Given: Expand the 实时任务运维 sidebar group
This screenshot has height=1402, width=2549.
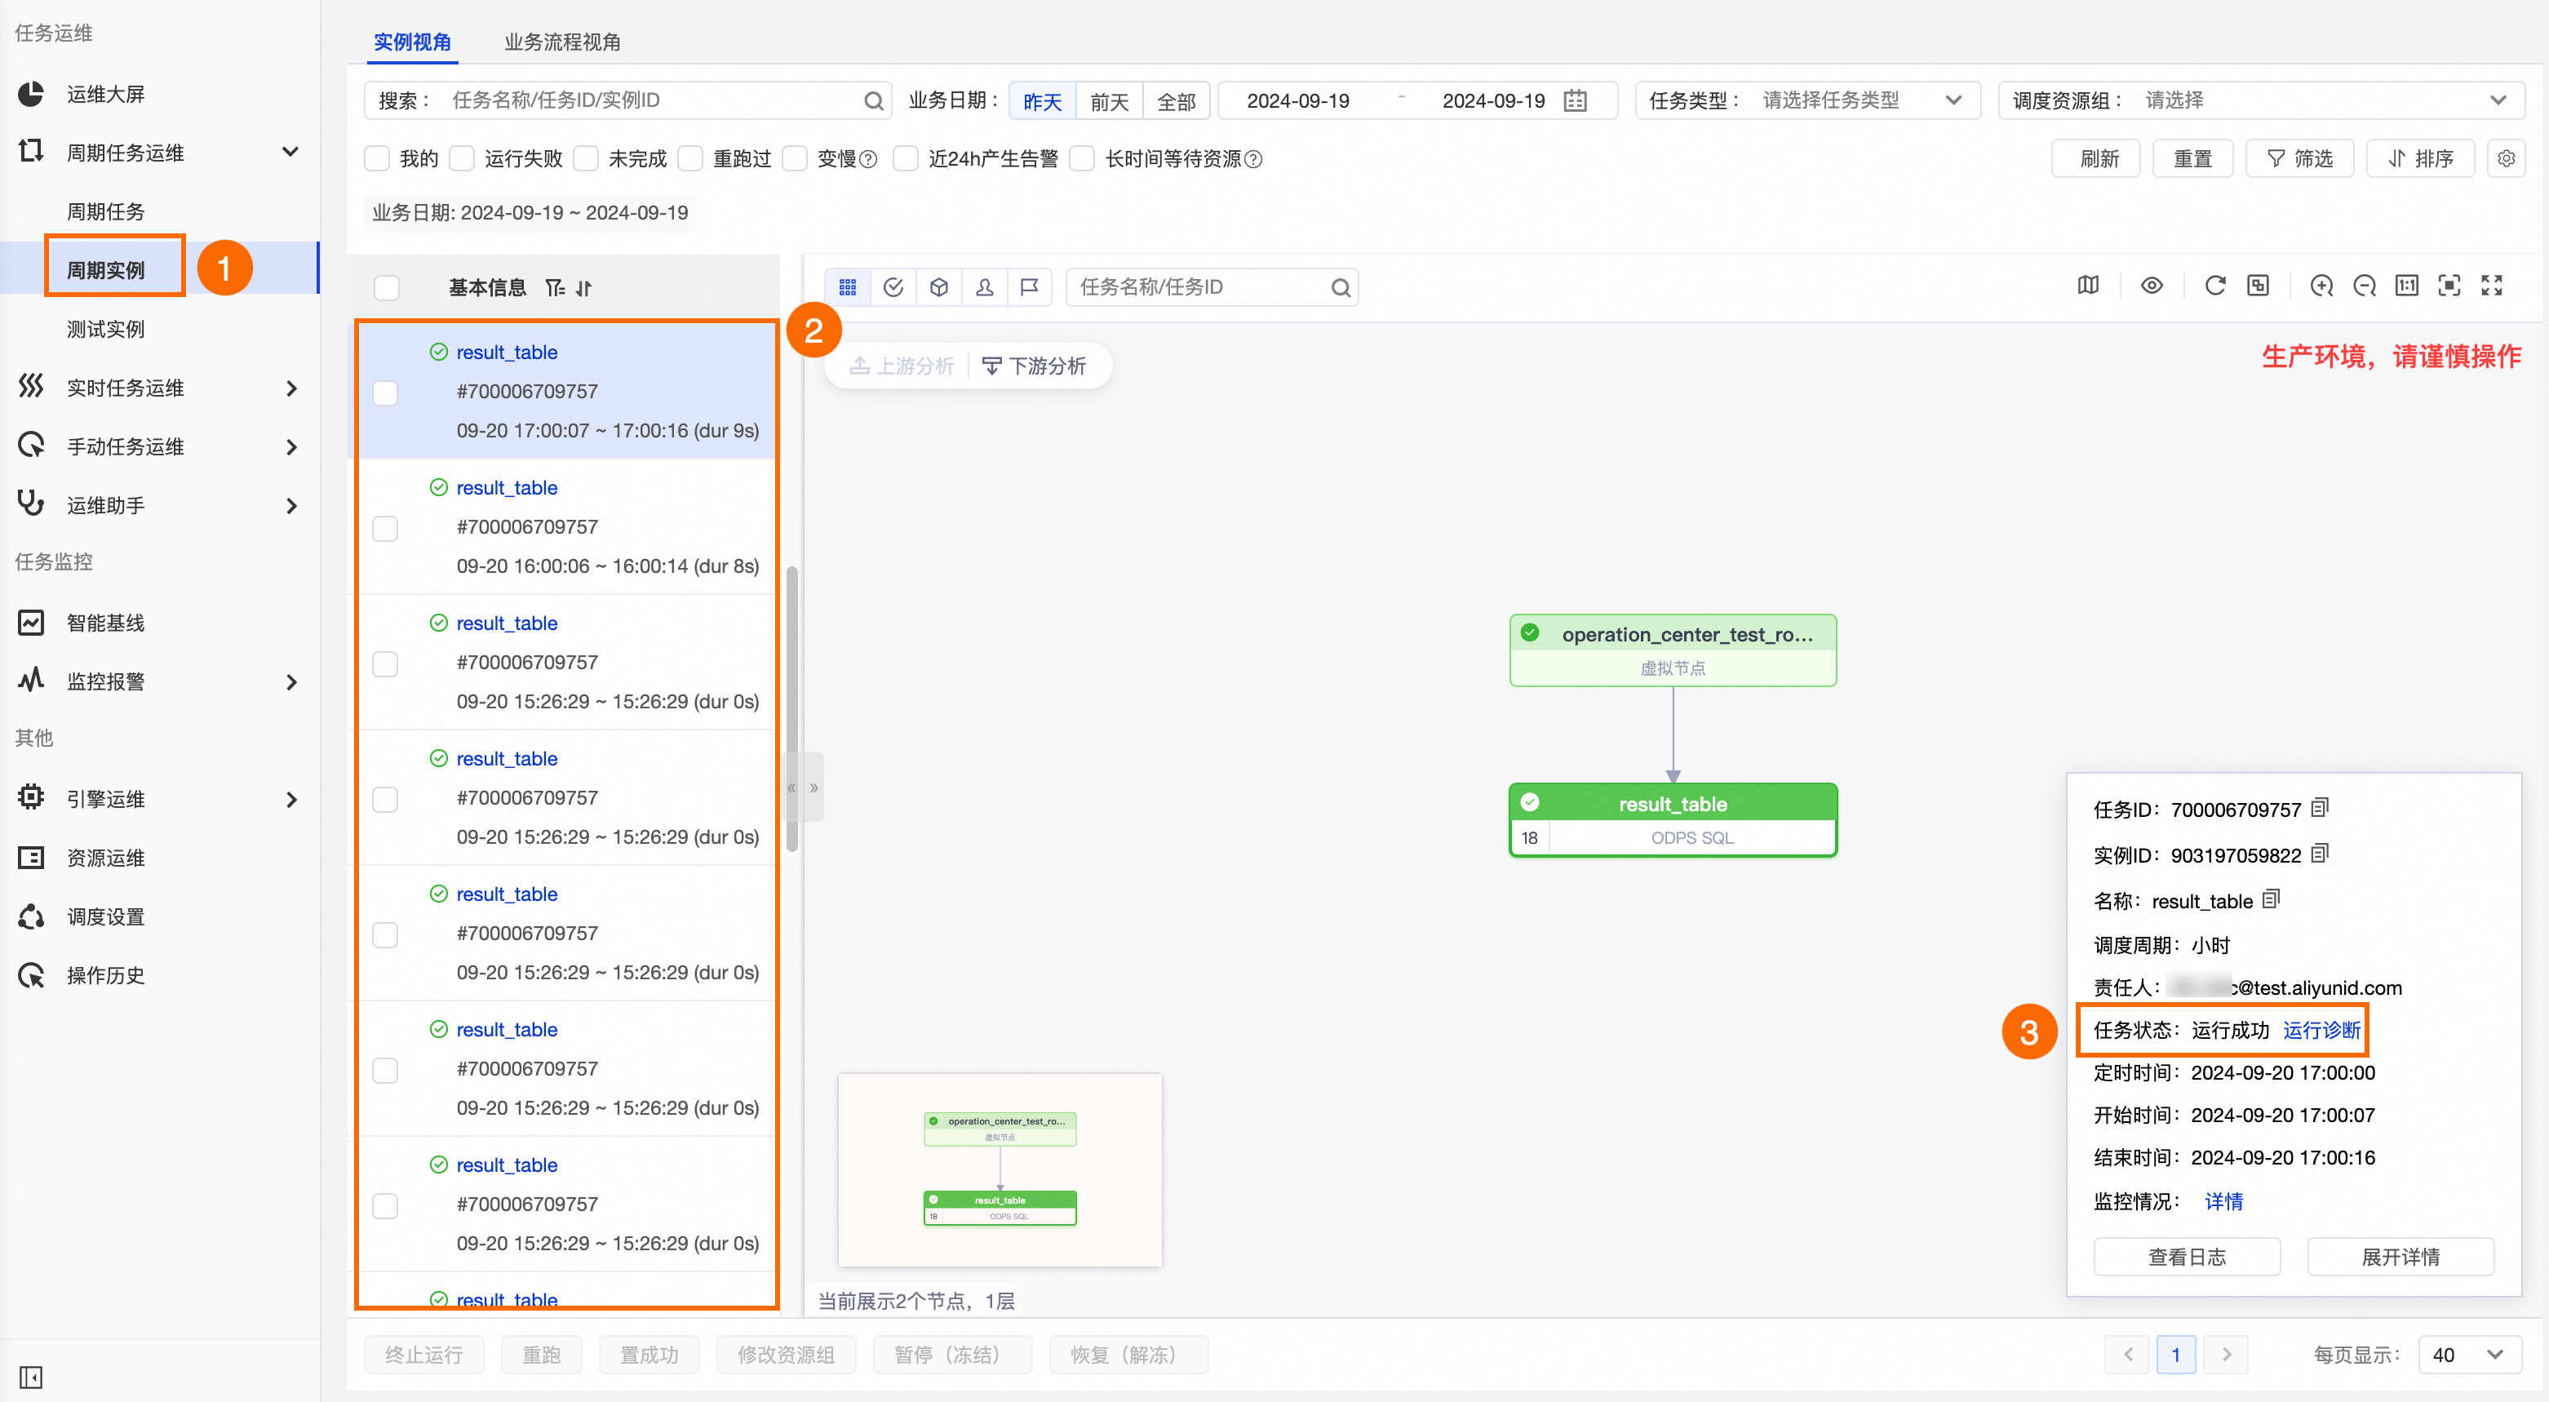Looking at the screenshot, I should pyautogui.click(x=291, y=388).
